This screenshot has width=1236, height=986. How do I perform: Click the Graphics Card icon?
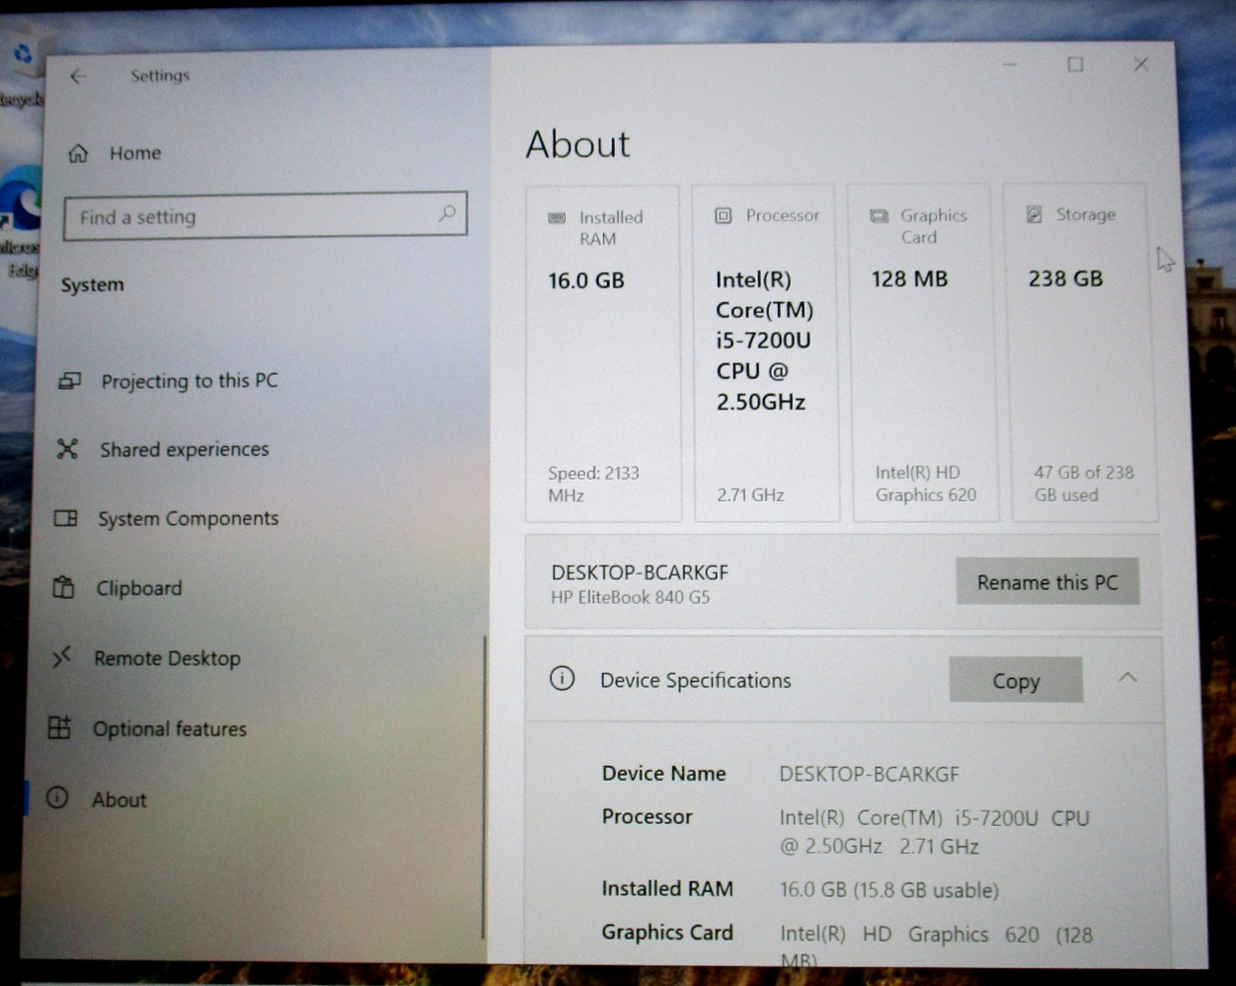(x=879, y=215)
